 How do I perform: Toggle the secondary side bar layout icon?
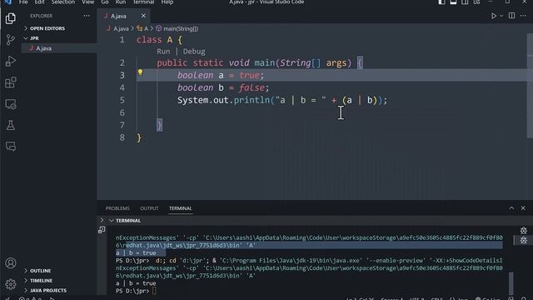pos(465,2)
